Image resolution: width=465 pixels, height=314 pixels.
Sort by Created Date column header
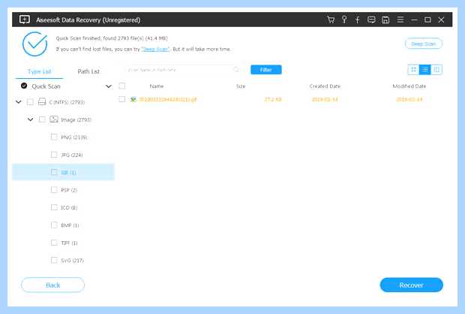[325, 86]
